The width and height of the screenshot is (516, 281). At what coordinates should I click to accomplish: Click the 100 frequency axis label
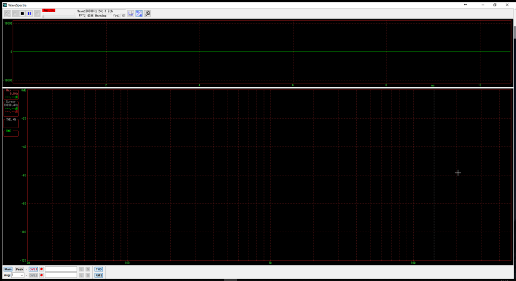pyautogui.click(x=127, y=262)
